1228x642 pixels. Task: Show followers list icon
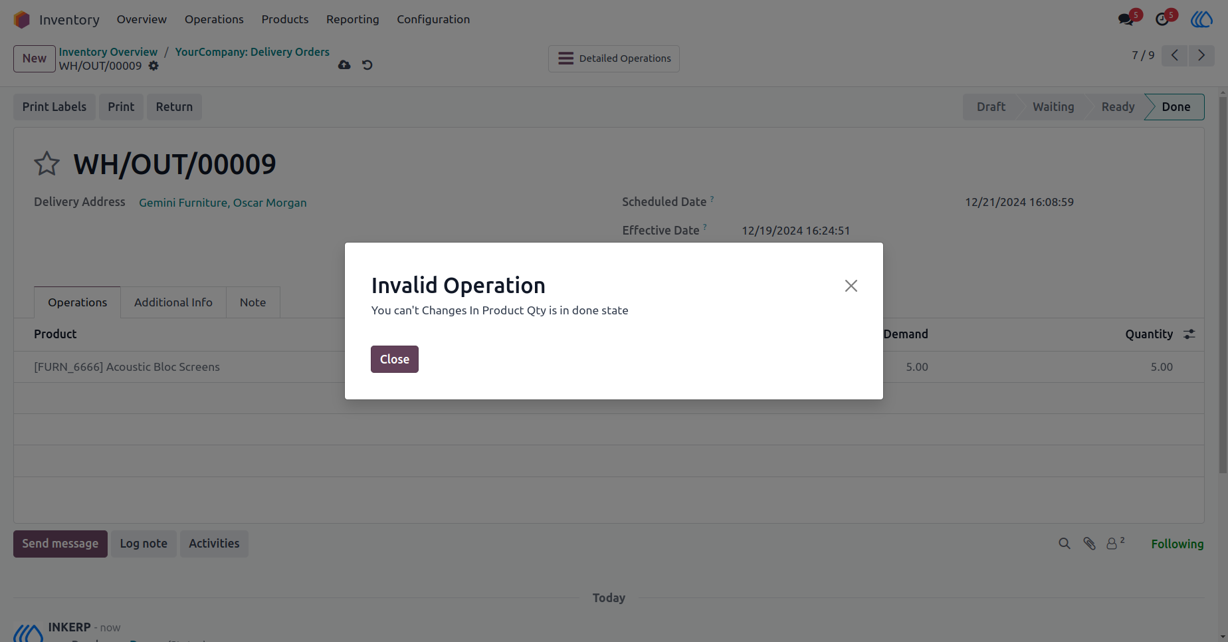click(x=1115, y=543)
